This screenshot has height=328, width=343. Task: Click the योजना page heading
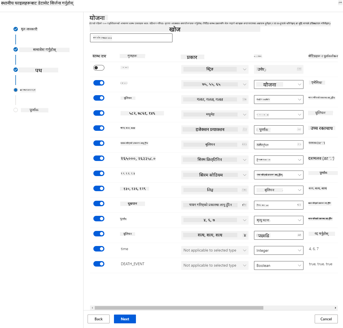(97, 18)
